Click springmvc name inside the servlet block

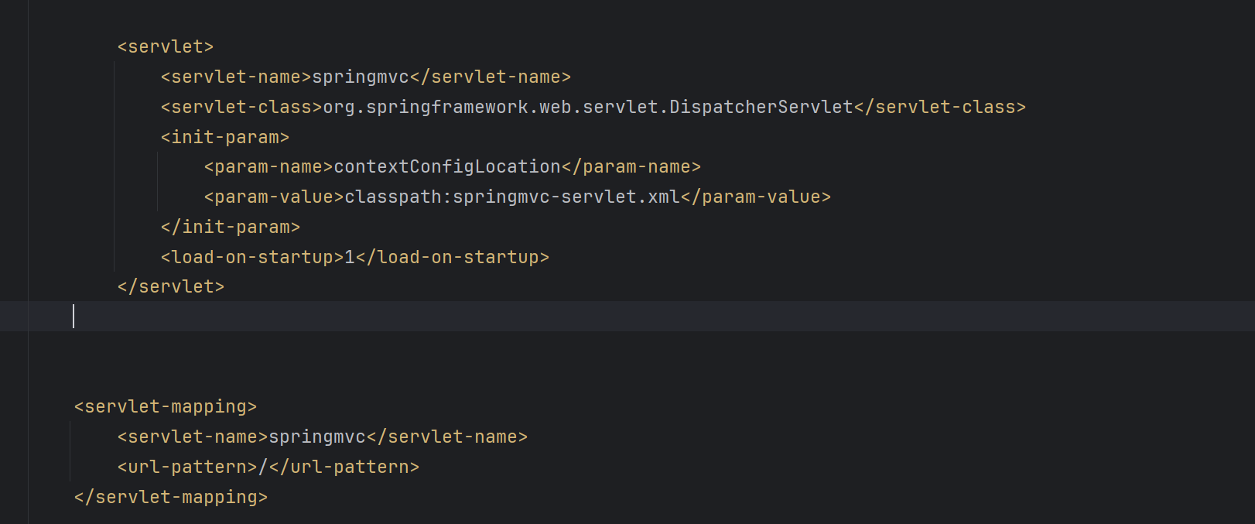tap(361, 77)
